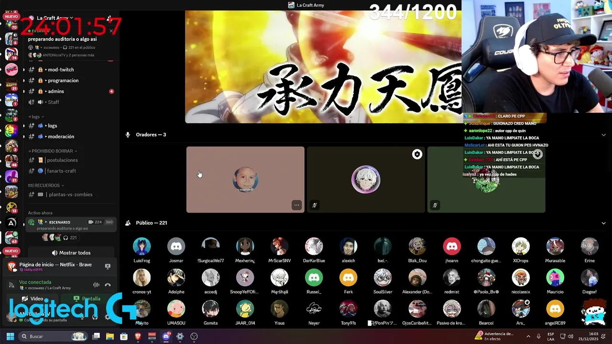
Task: Click the Mostrar todos button
Action: click(x=71, y=253)
